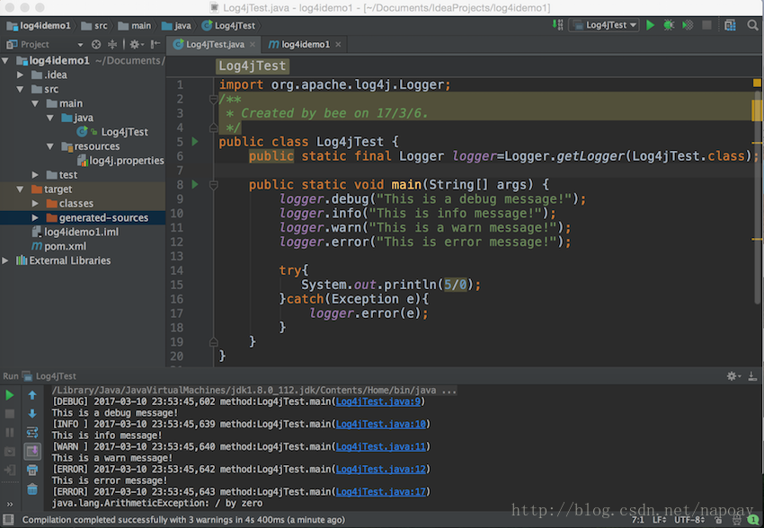Image resolution: width=764 pixels, height=528 pixels.
Task: Run with coverage icon in toolbar
Action: tap(688, 25)
